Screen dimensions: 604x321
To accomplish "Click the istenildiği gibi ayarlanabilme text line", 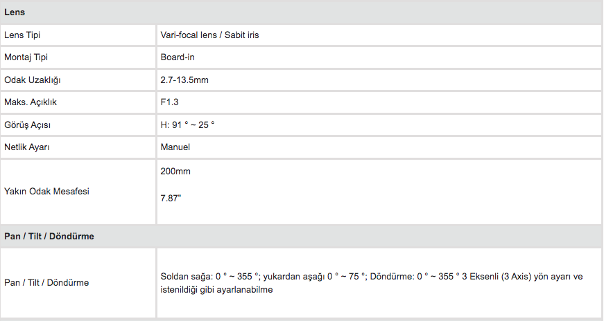I will pyautogui.click(x=216, y=290).
